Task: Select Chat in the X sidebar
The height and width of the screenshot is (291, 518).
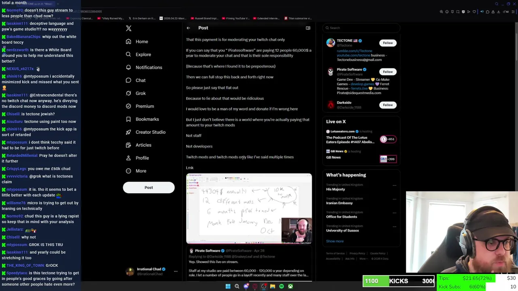Action: coord(136,80)
